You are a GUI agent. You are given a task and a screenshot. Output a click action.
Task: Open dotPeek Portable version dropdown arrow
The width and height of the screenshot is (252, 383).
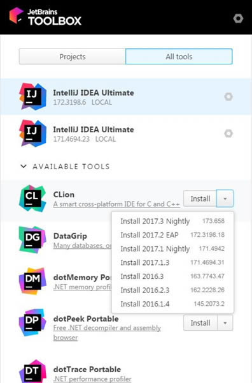tap(225, 323)
